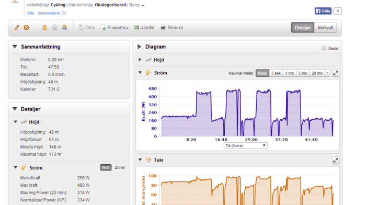Open the Tid (h:m:s) axis dropdown
Screen dimensions: 379x205
tap(245, 145)
